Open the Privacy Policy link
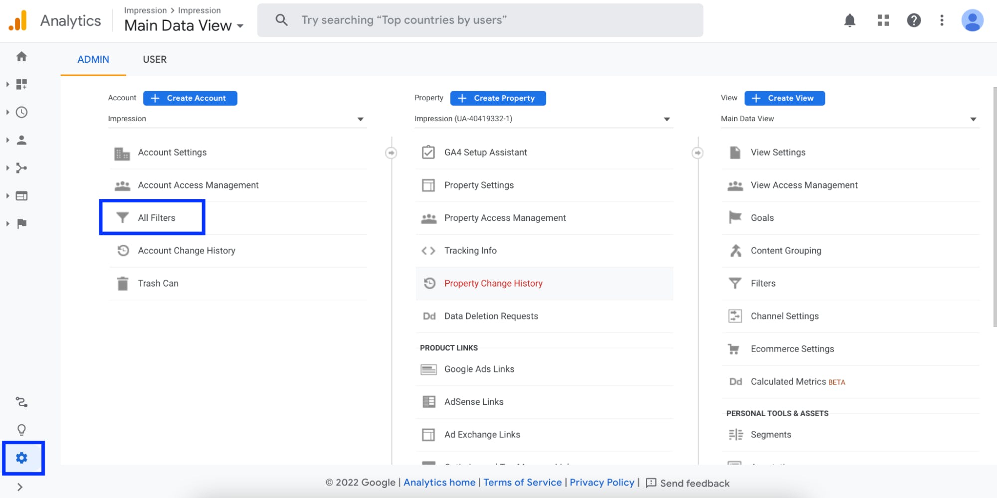Image resolution: width=997 pixels, height=498 pixels. pyautogui.click(x=602, y=483)
